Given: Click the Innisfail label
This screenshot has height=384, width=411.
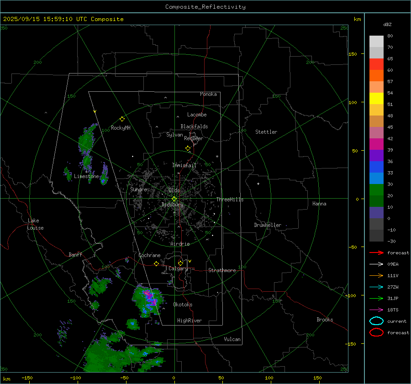Looking at the screenshot, I should click(x=184, y=165).
